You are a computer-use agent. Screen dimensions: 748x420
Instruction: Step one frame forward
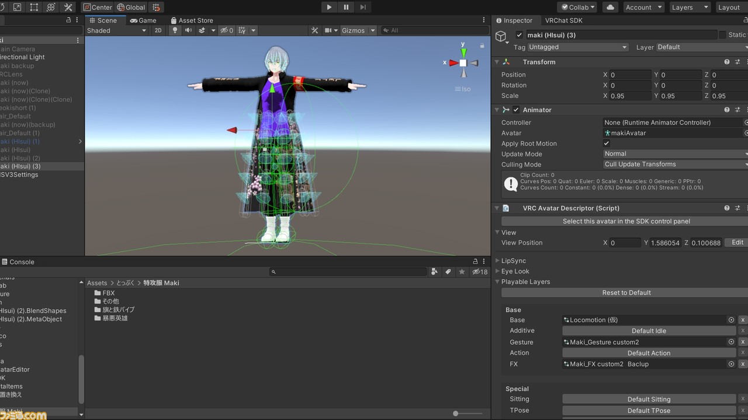(363, 7)
